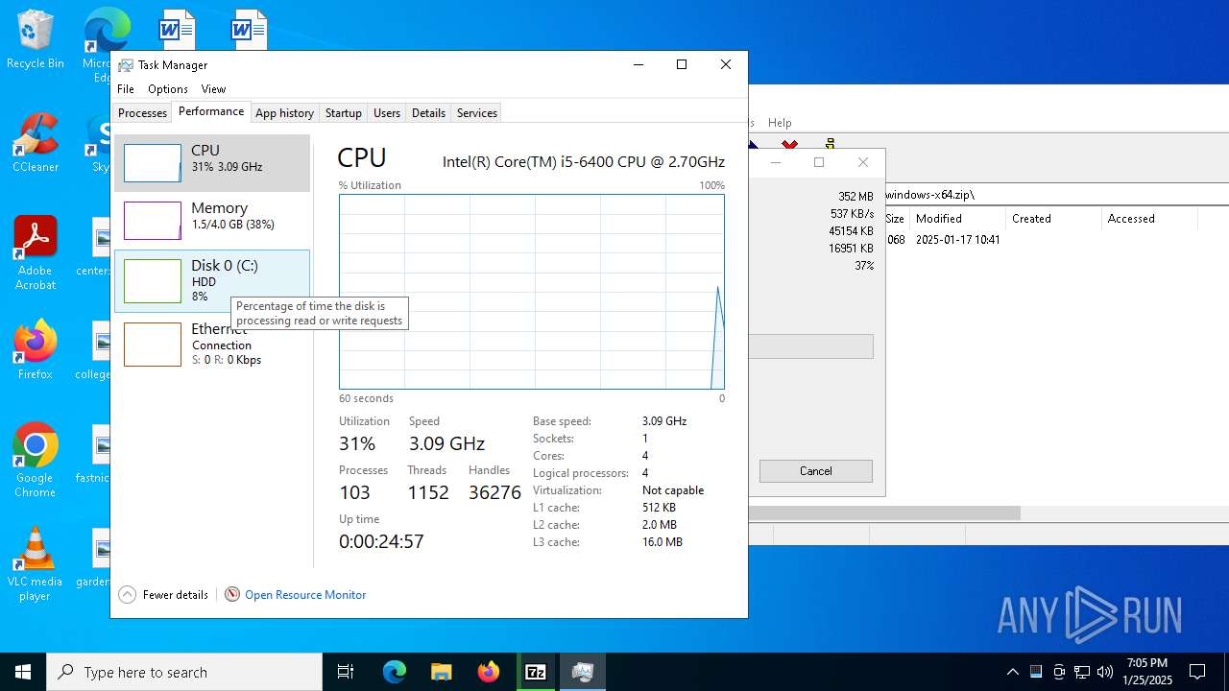Viewport: 1229px width, 691px height.
Task: Sort by the Created column in 7-Zip
Action: point(1054,219)
